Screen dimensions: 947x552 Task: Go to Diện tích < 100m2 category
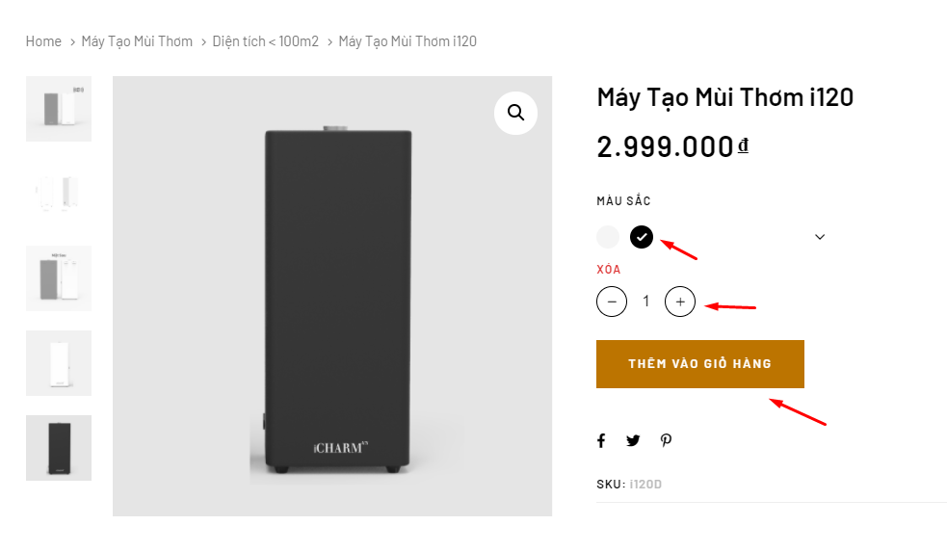click(266, 41)
